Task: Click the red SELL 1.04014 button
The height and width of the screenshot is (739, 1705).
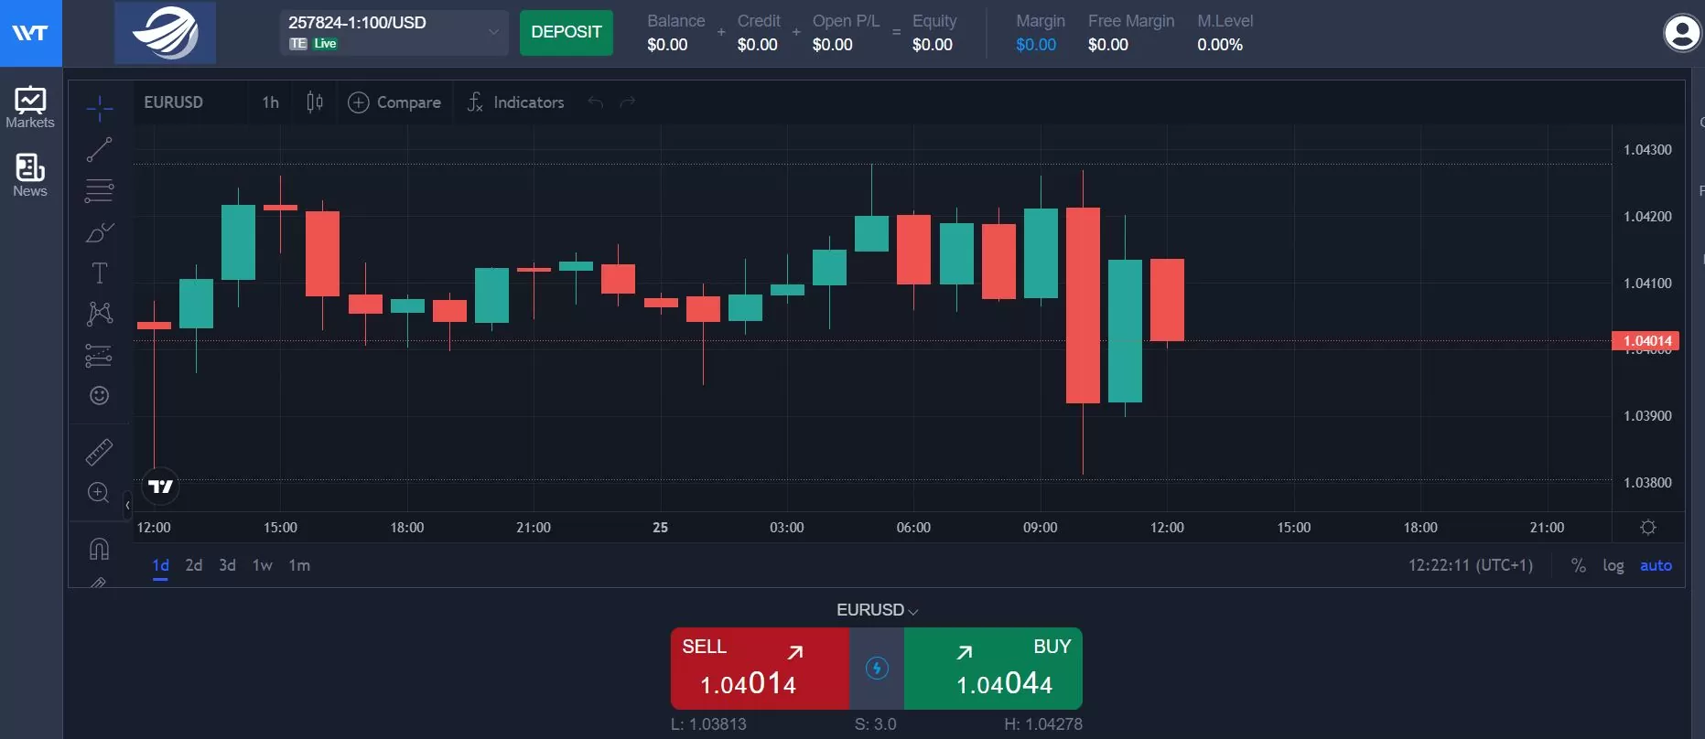Action: pos(761,669)
